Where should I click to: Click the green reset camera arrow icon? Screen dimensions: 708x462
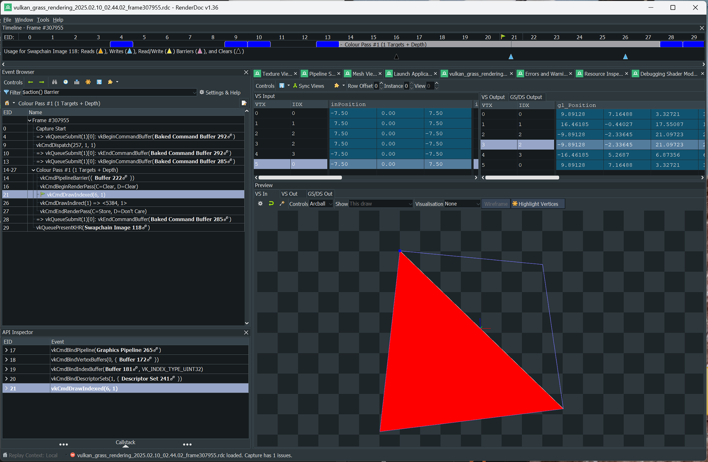[271, 204]
